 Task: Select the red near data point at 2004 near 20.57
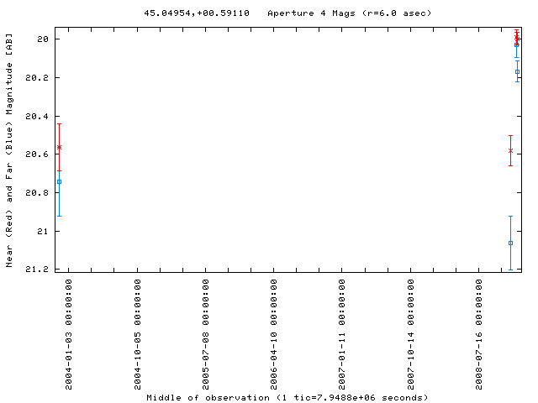pyautogui.click(x=60, y=148)
